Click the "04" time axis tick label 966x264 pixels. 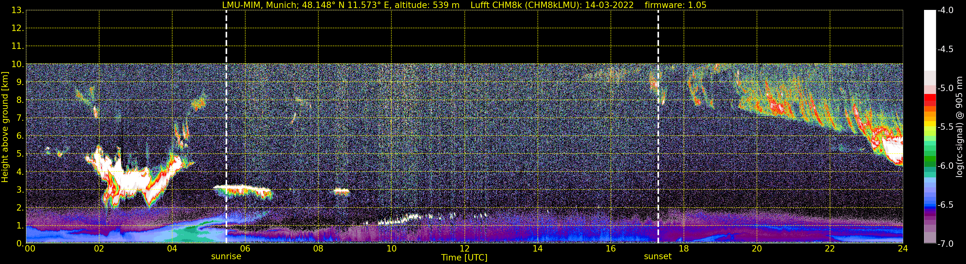[172, 249]
